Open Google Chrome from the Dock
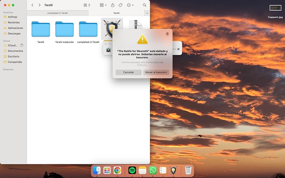Image resolution: width=285 pixels, height=178 pixels. (117, 170)
